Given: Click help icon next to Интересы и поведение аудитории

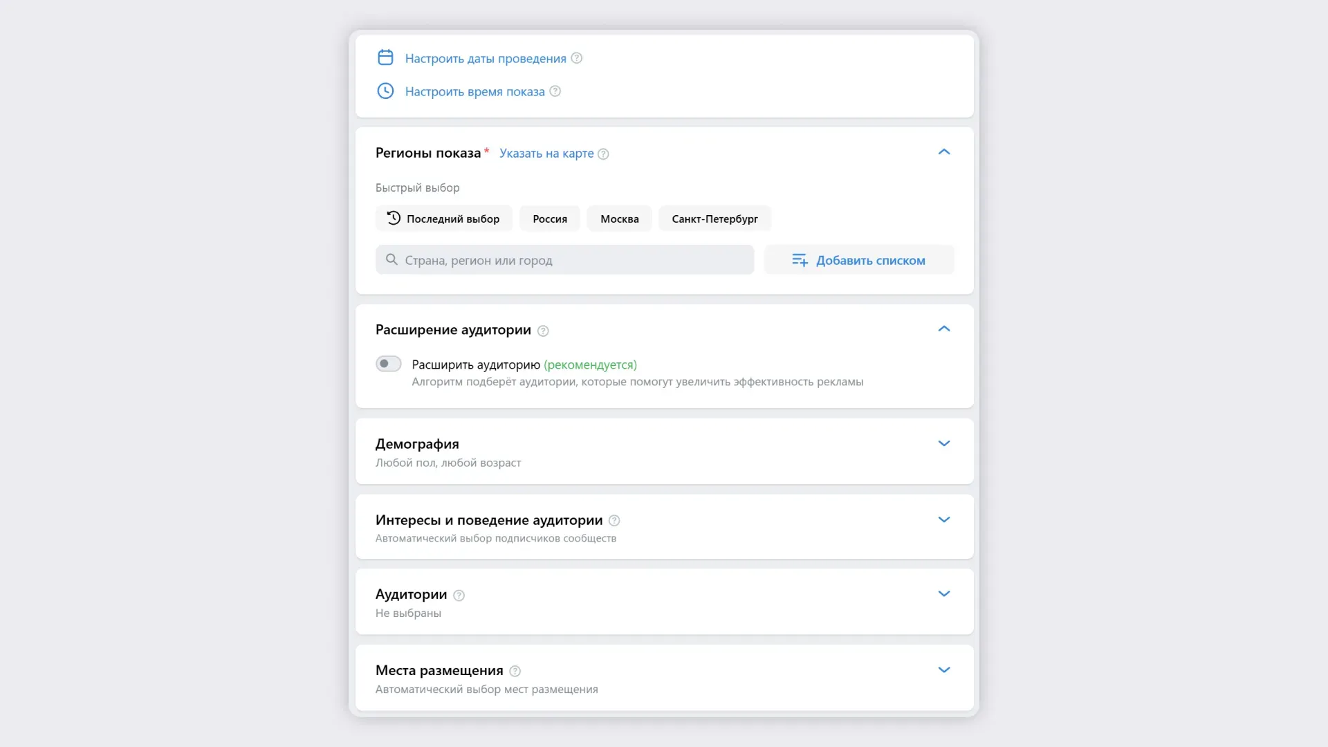Looking at the screenshot, I should 614,520.
